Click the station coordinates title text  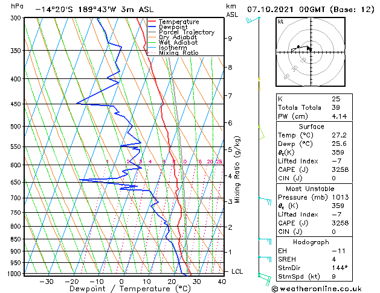(x=94, y=10)
